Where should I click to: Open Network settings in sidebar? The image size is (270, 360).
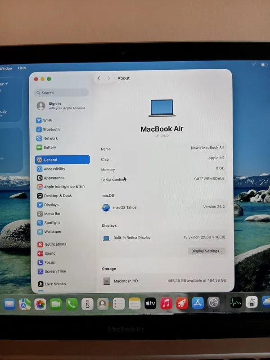pyautogui.click(x=47, y=138)
